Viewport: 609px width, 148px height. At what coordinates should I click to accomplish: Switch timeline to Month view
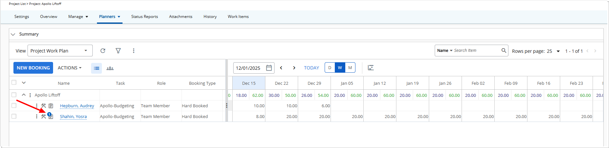click(x=350, y=68)
